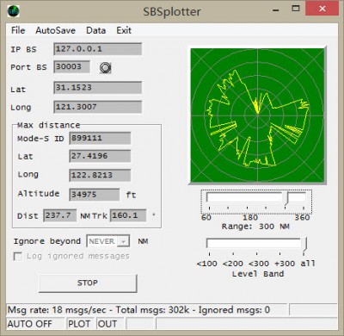Open the File menu
344x336 pixels.
[18, 30]
